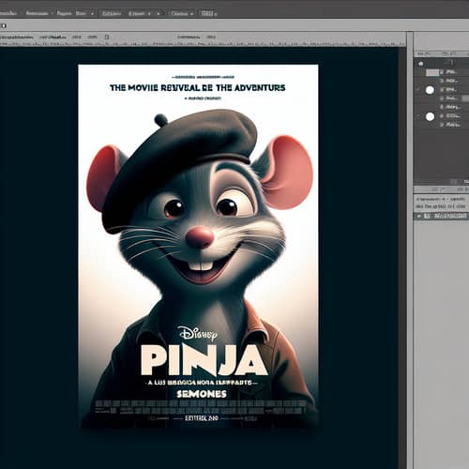Viewport: 469px width, 469px height.
Task: Click the outlined box item ending the menu bar
Action: tap(209, 13)
